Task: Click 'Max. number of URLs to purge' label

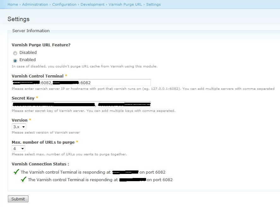Action: 43,142
